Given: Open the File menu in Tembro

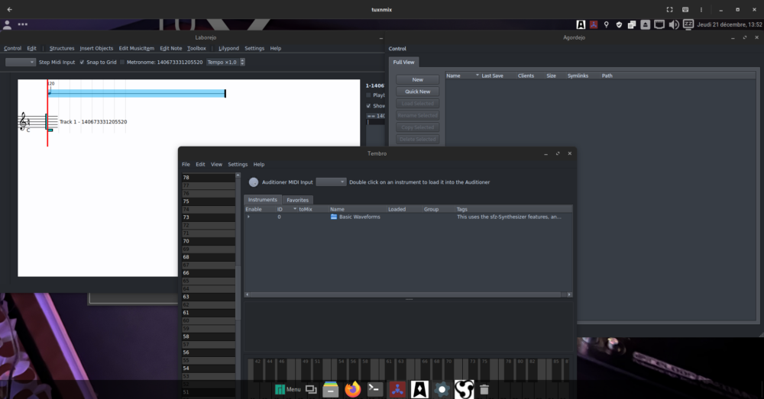Looking at the screenshot, I should 186,165.
